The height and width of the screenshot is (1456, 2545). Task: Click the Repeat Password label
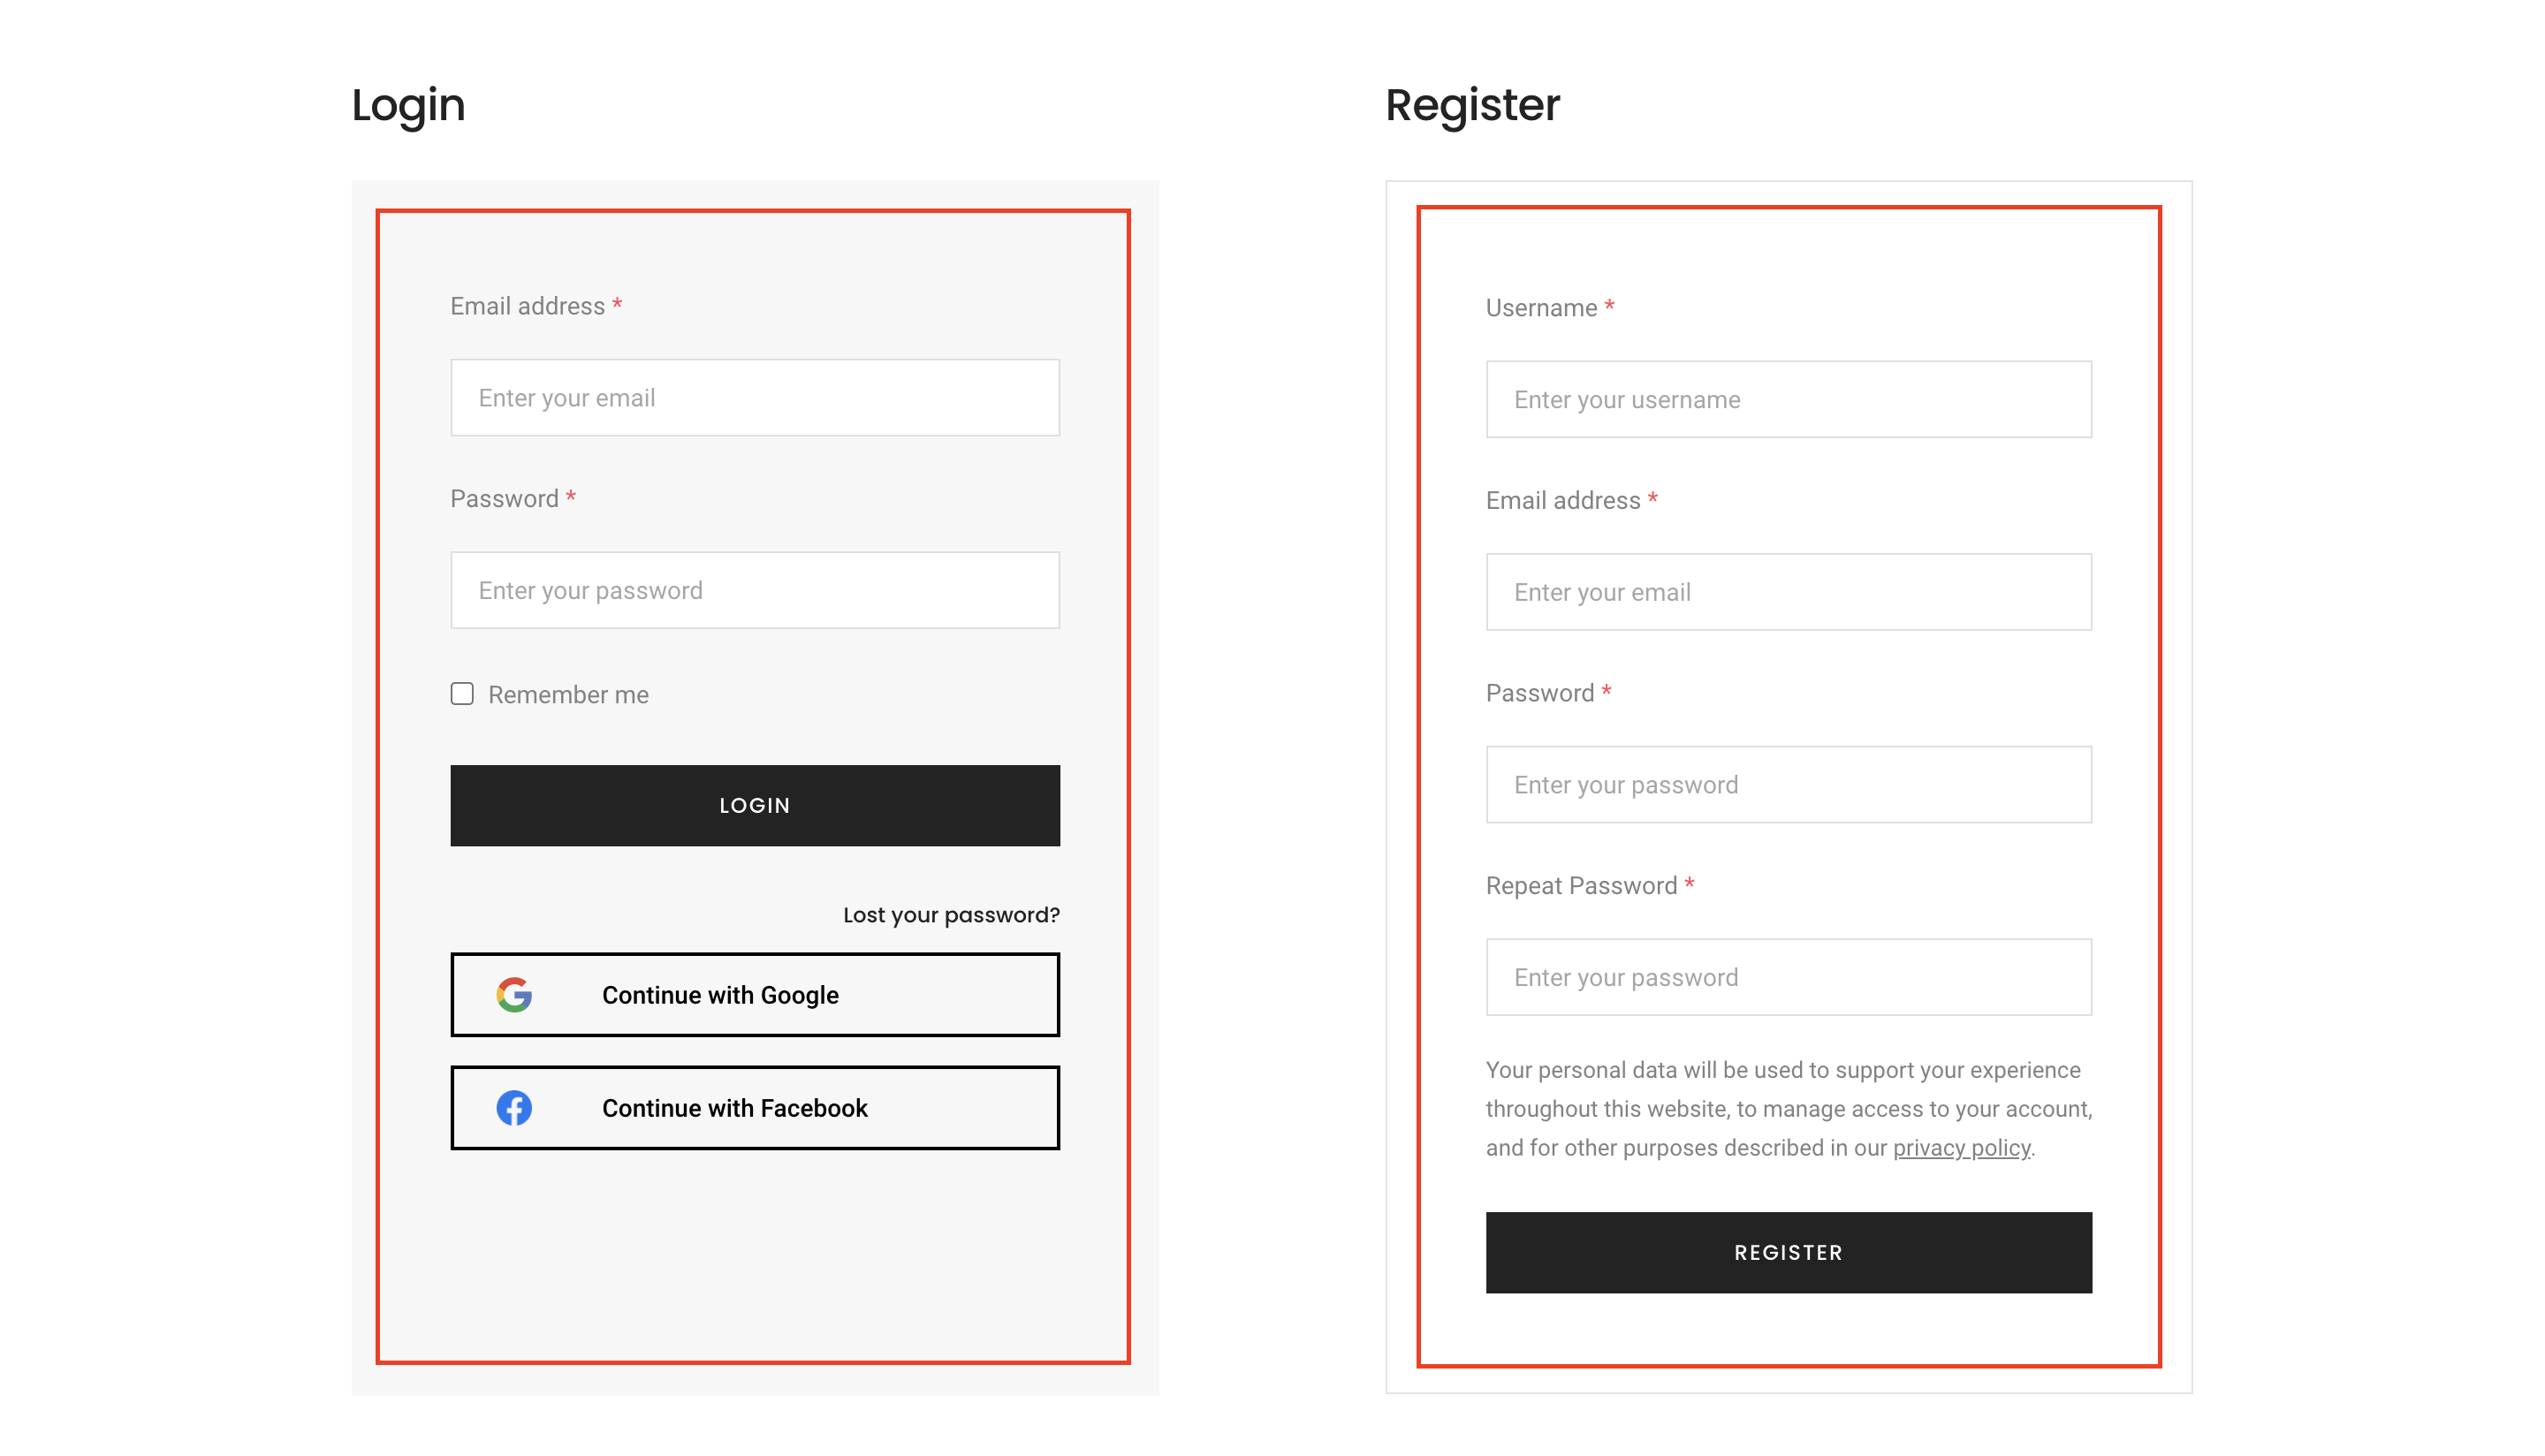[x=1581, y=886]
